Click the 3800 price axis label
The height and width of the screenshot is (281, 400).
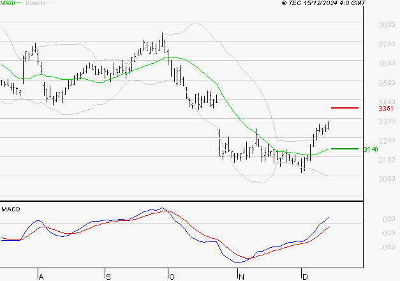point(387,25)
